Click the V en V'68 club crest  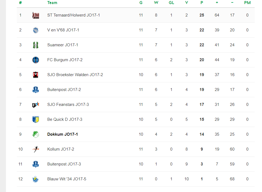click(36, 30)
